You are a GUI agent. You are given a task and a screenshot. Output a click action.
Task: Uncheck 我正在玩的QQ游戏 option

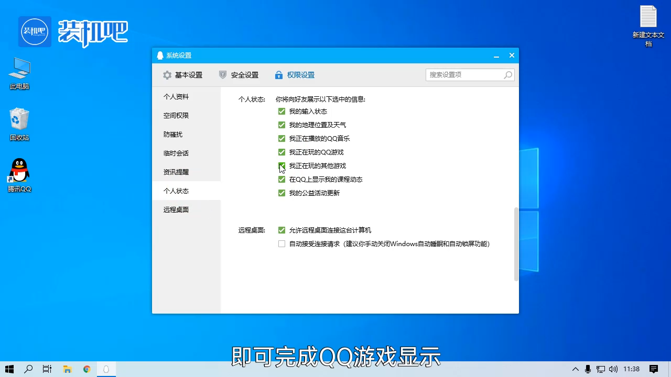(282, 152)
